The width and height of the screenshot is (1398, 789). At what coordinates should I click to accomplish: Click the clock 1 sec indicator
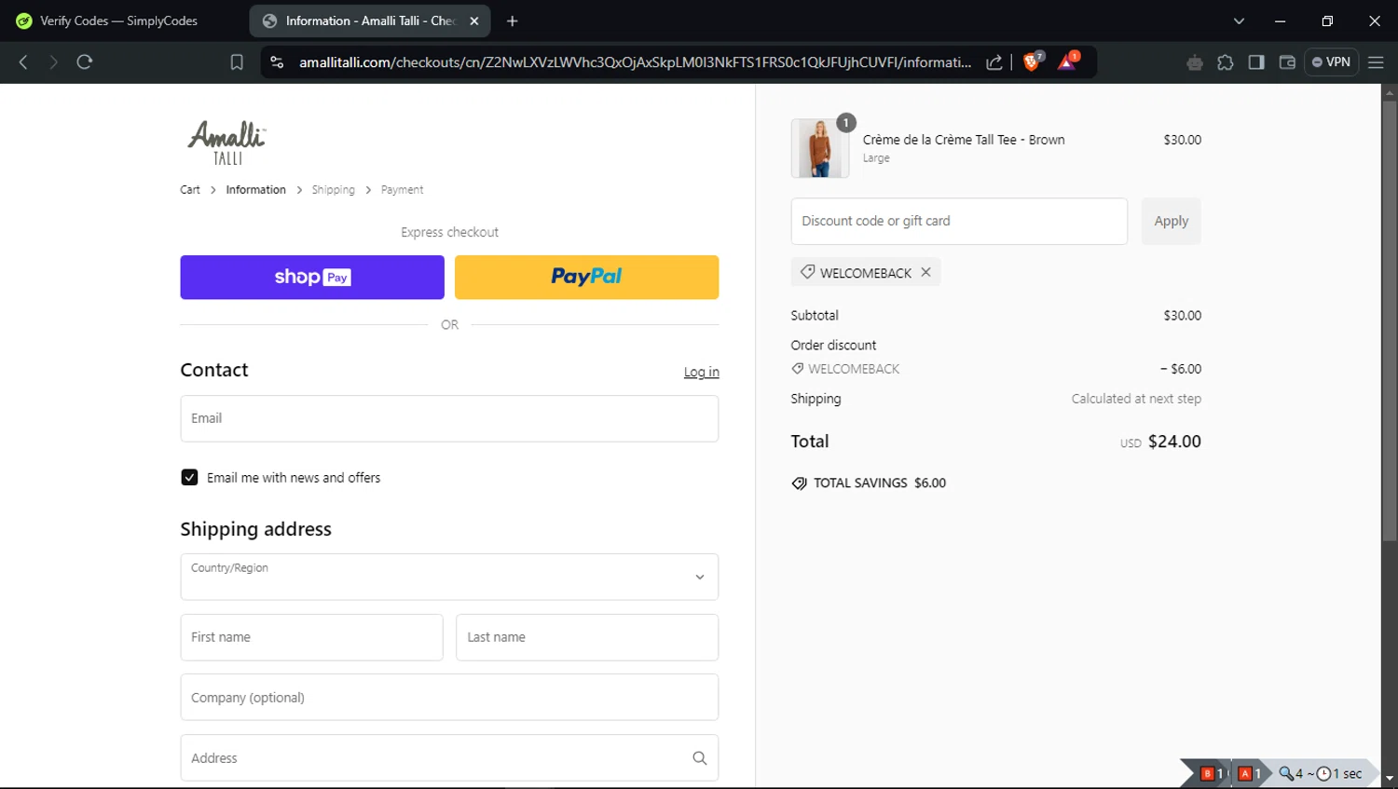(1338, 773)
